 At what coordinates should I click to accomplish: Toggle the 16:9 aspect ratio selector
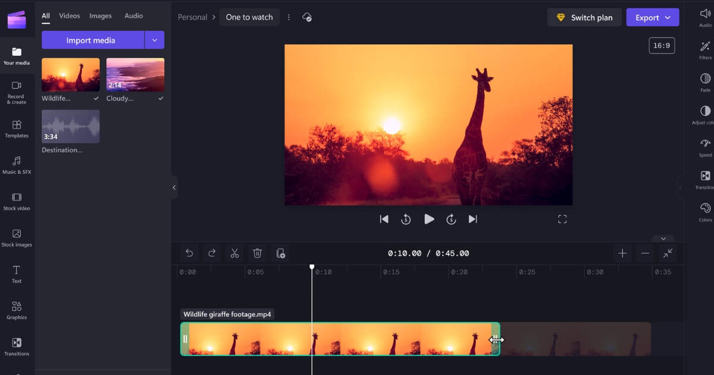[662, 45]
